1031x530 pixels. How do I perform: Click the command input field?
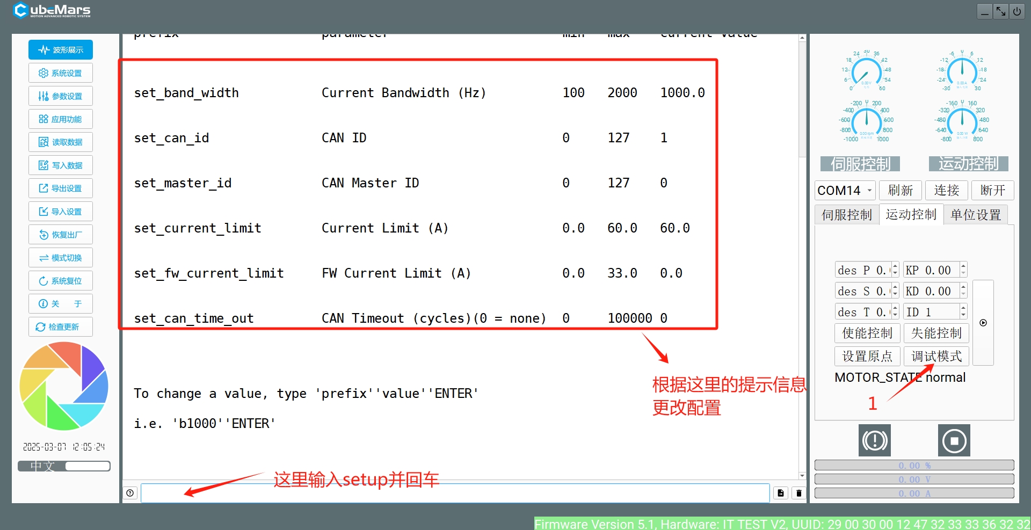click(x=455, y=493)
